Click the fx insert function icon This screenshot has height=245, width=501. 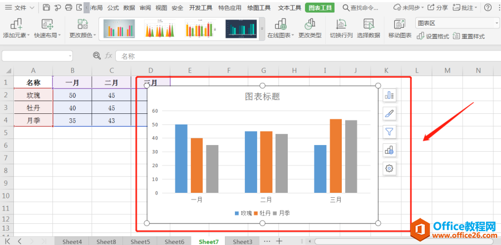pos(109,56)
